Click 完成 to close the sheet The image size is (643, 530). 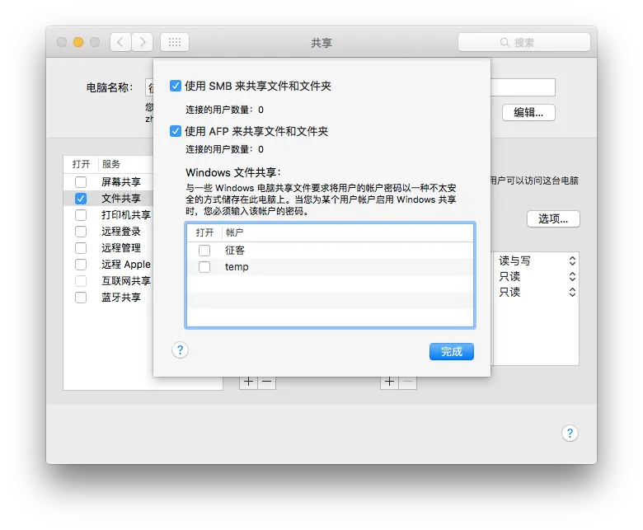452,352
